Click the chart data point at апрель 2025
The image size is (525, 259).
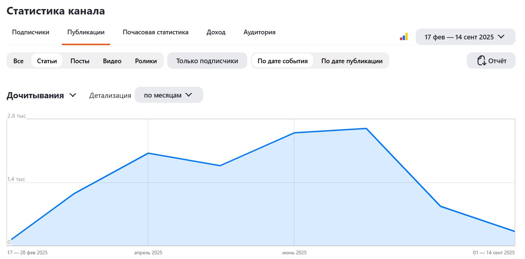coord(148,153)
